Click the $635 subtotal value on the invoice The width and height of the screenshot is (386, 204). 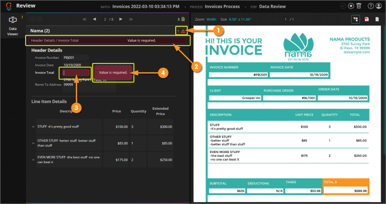pyautogui.click(x=240, y=191)
